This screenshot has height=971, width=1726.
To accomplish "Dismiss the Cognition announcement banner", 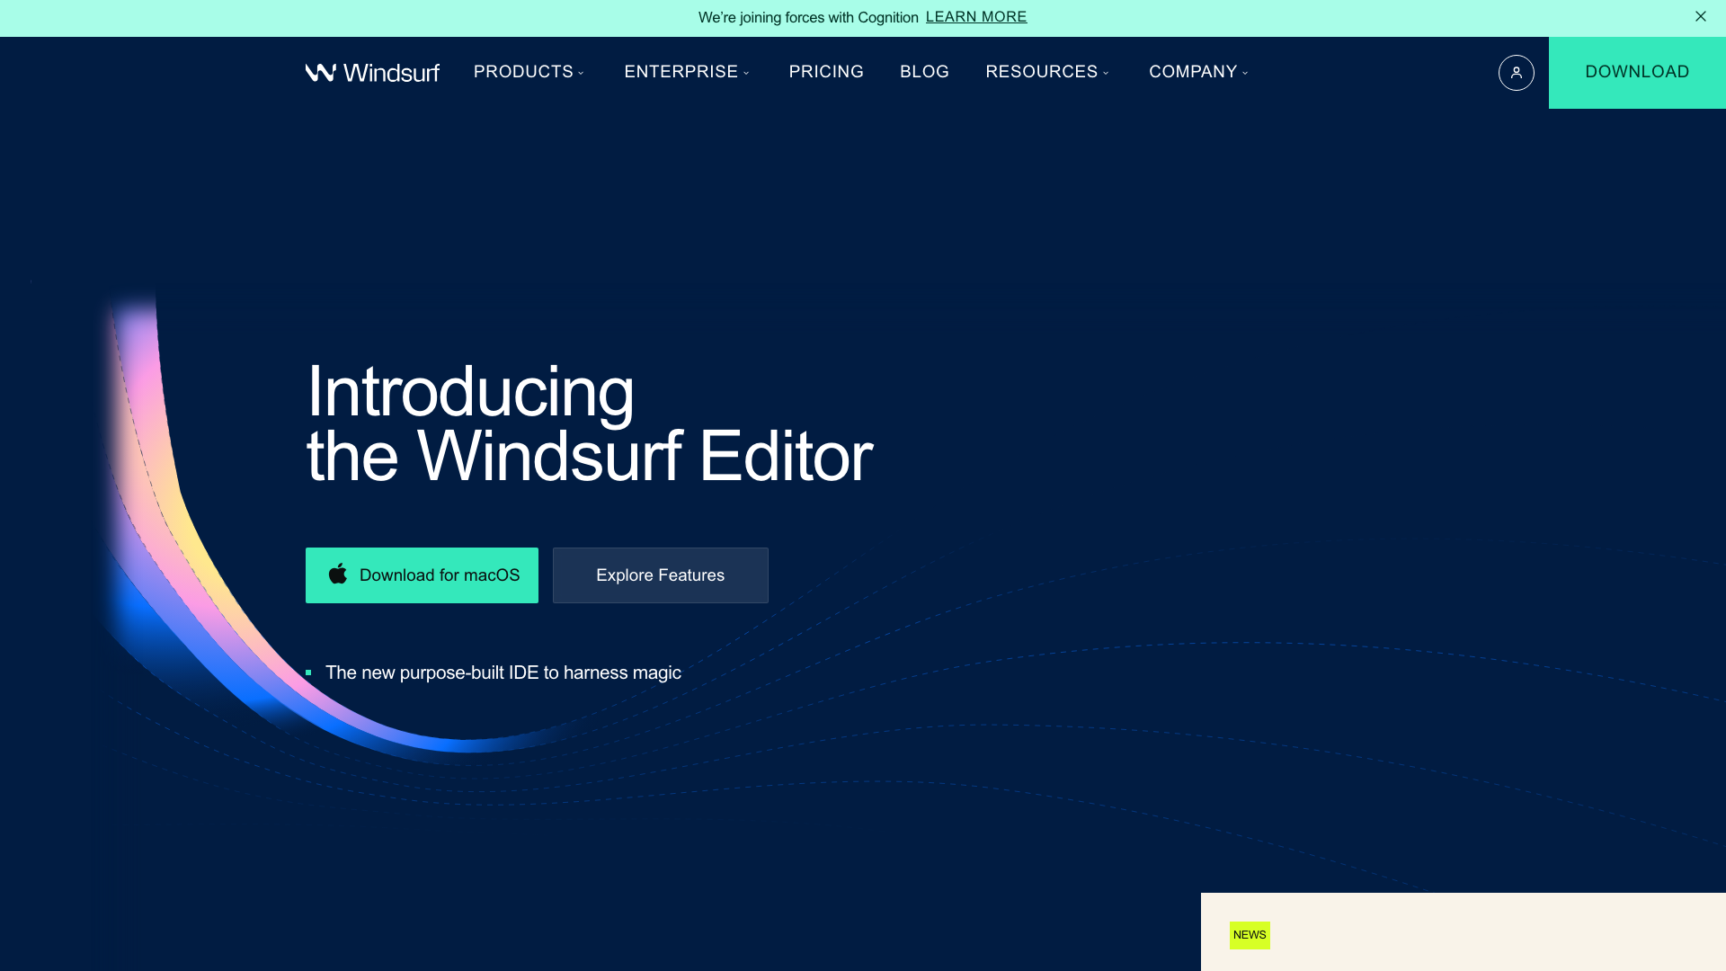I will point(1700,16).
